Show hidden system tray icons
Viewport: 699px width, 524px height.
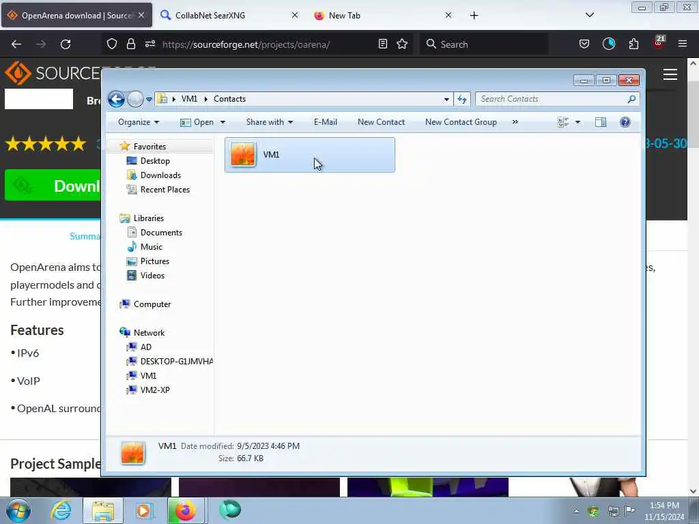coord(576,511)
